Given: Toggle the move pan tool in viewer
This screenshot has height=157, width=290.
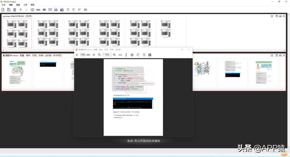Looking at the screenshot, I should [132, 55].
